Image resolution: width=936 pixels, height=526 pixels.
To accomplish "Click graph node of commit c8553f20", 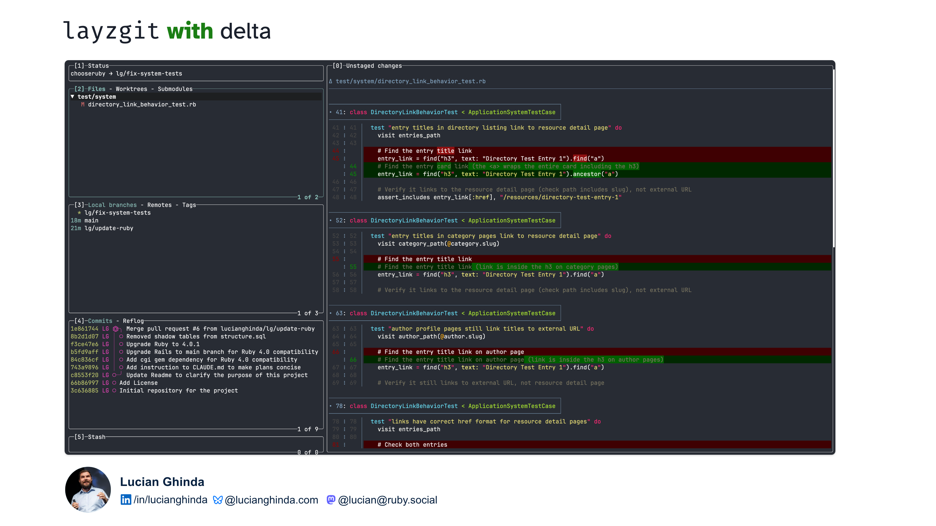I will tap(114, 375).
